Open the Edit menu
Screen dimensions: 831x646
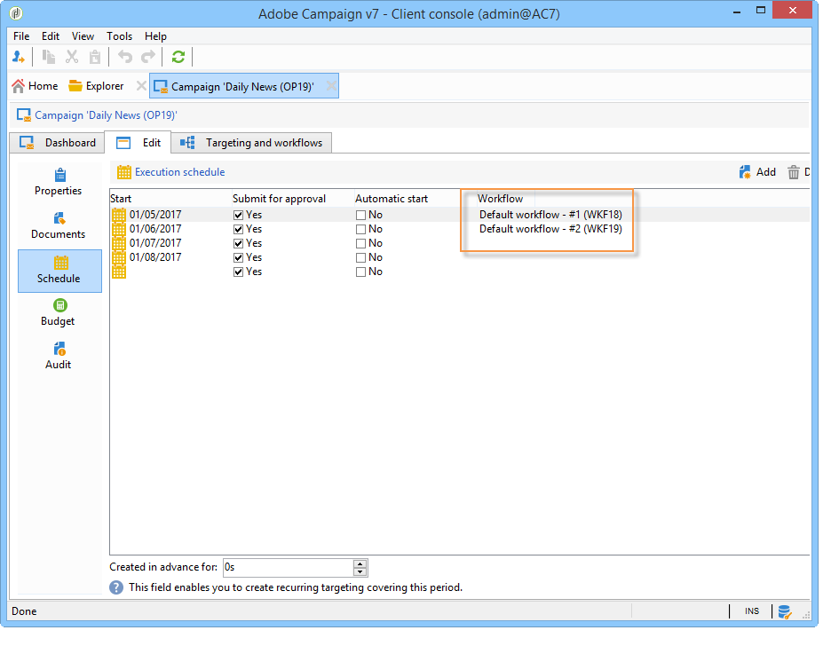[x=51, y=36]
